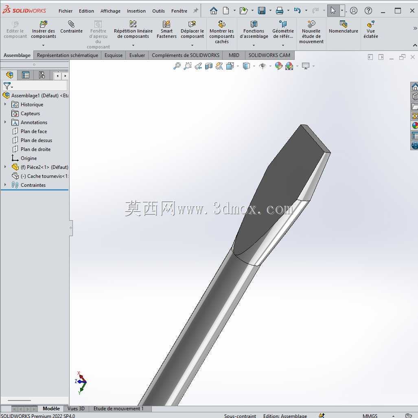
Task: Pin the menu bar
Action: [196, 11]
